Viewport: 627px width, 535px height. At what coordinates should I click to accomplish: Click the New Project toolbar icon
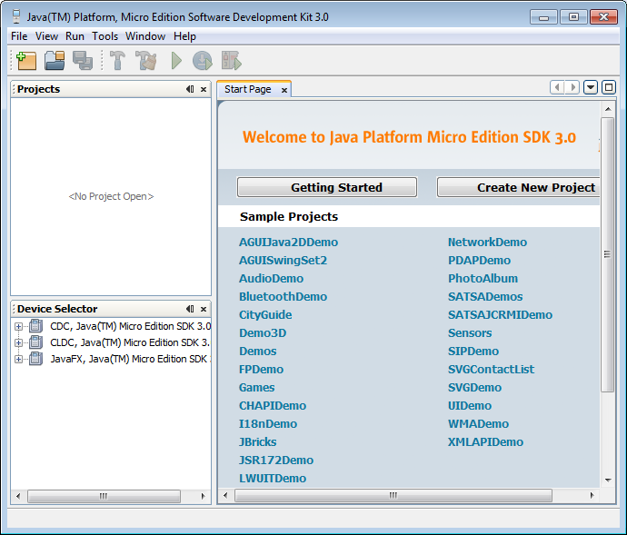[x=26, y=61]
